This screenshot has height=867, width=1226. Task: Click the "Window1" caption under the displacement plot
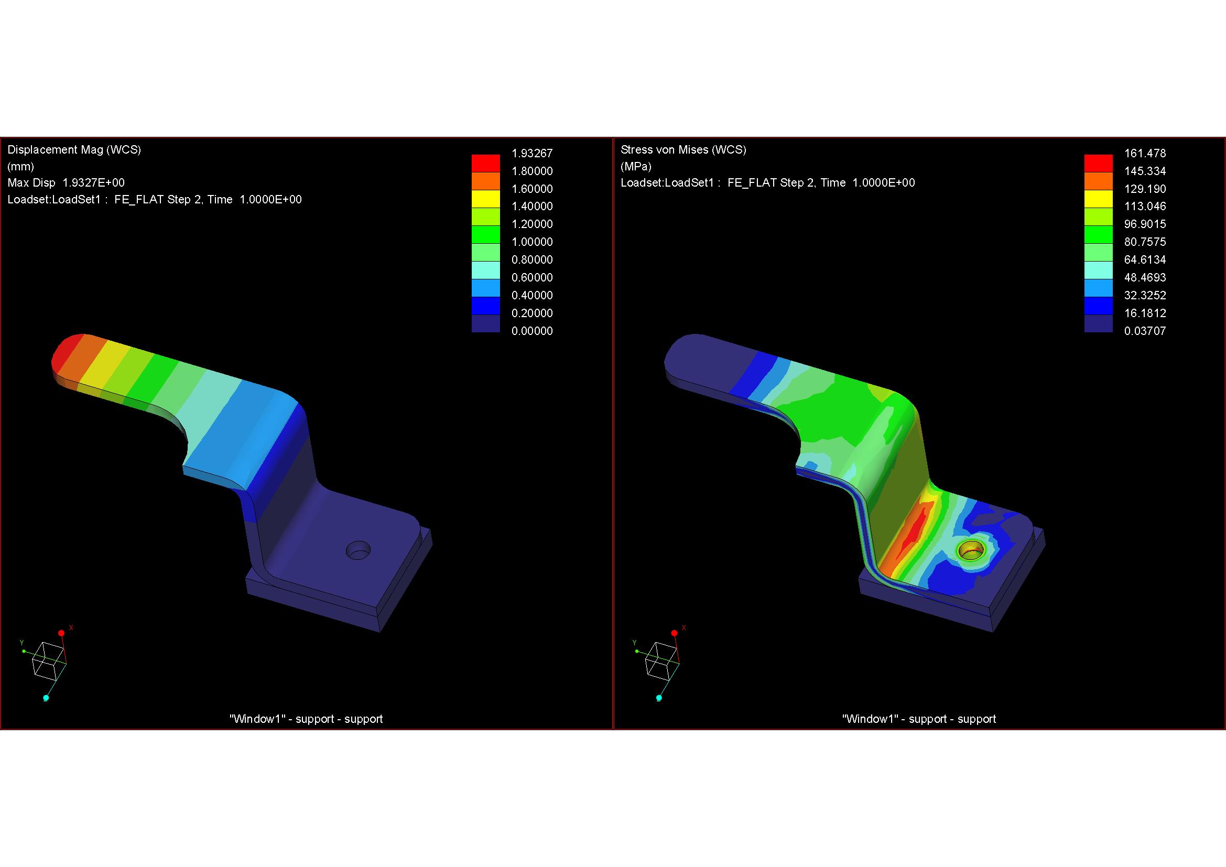(306, 719)
